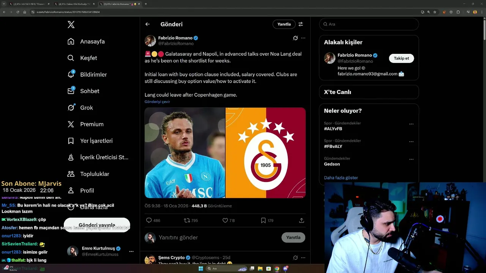Open Yer İşaretleri bookmarks
486x273 pixels.
tap(90, 141)
